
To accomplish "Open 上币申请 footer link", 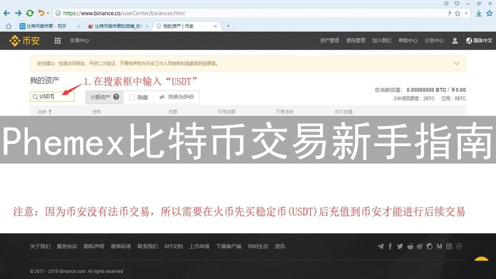I will 199,246.
